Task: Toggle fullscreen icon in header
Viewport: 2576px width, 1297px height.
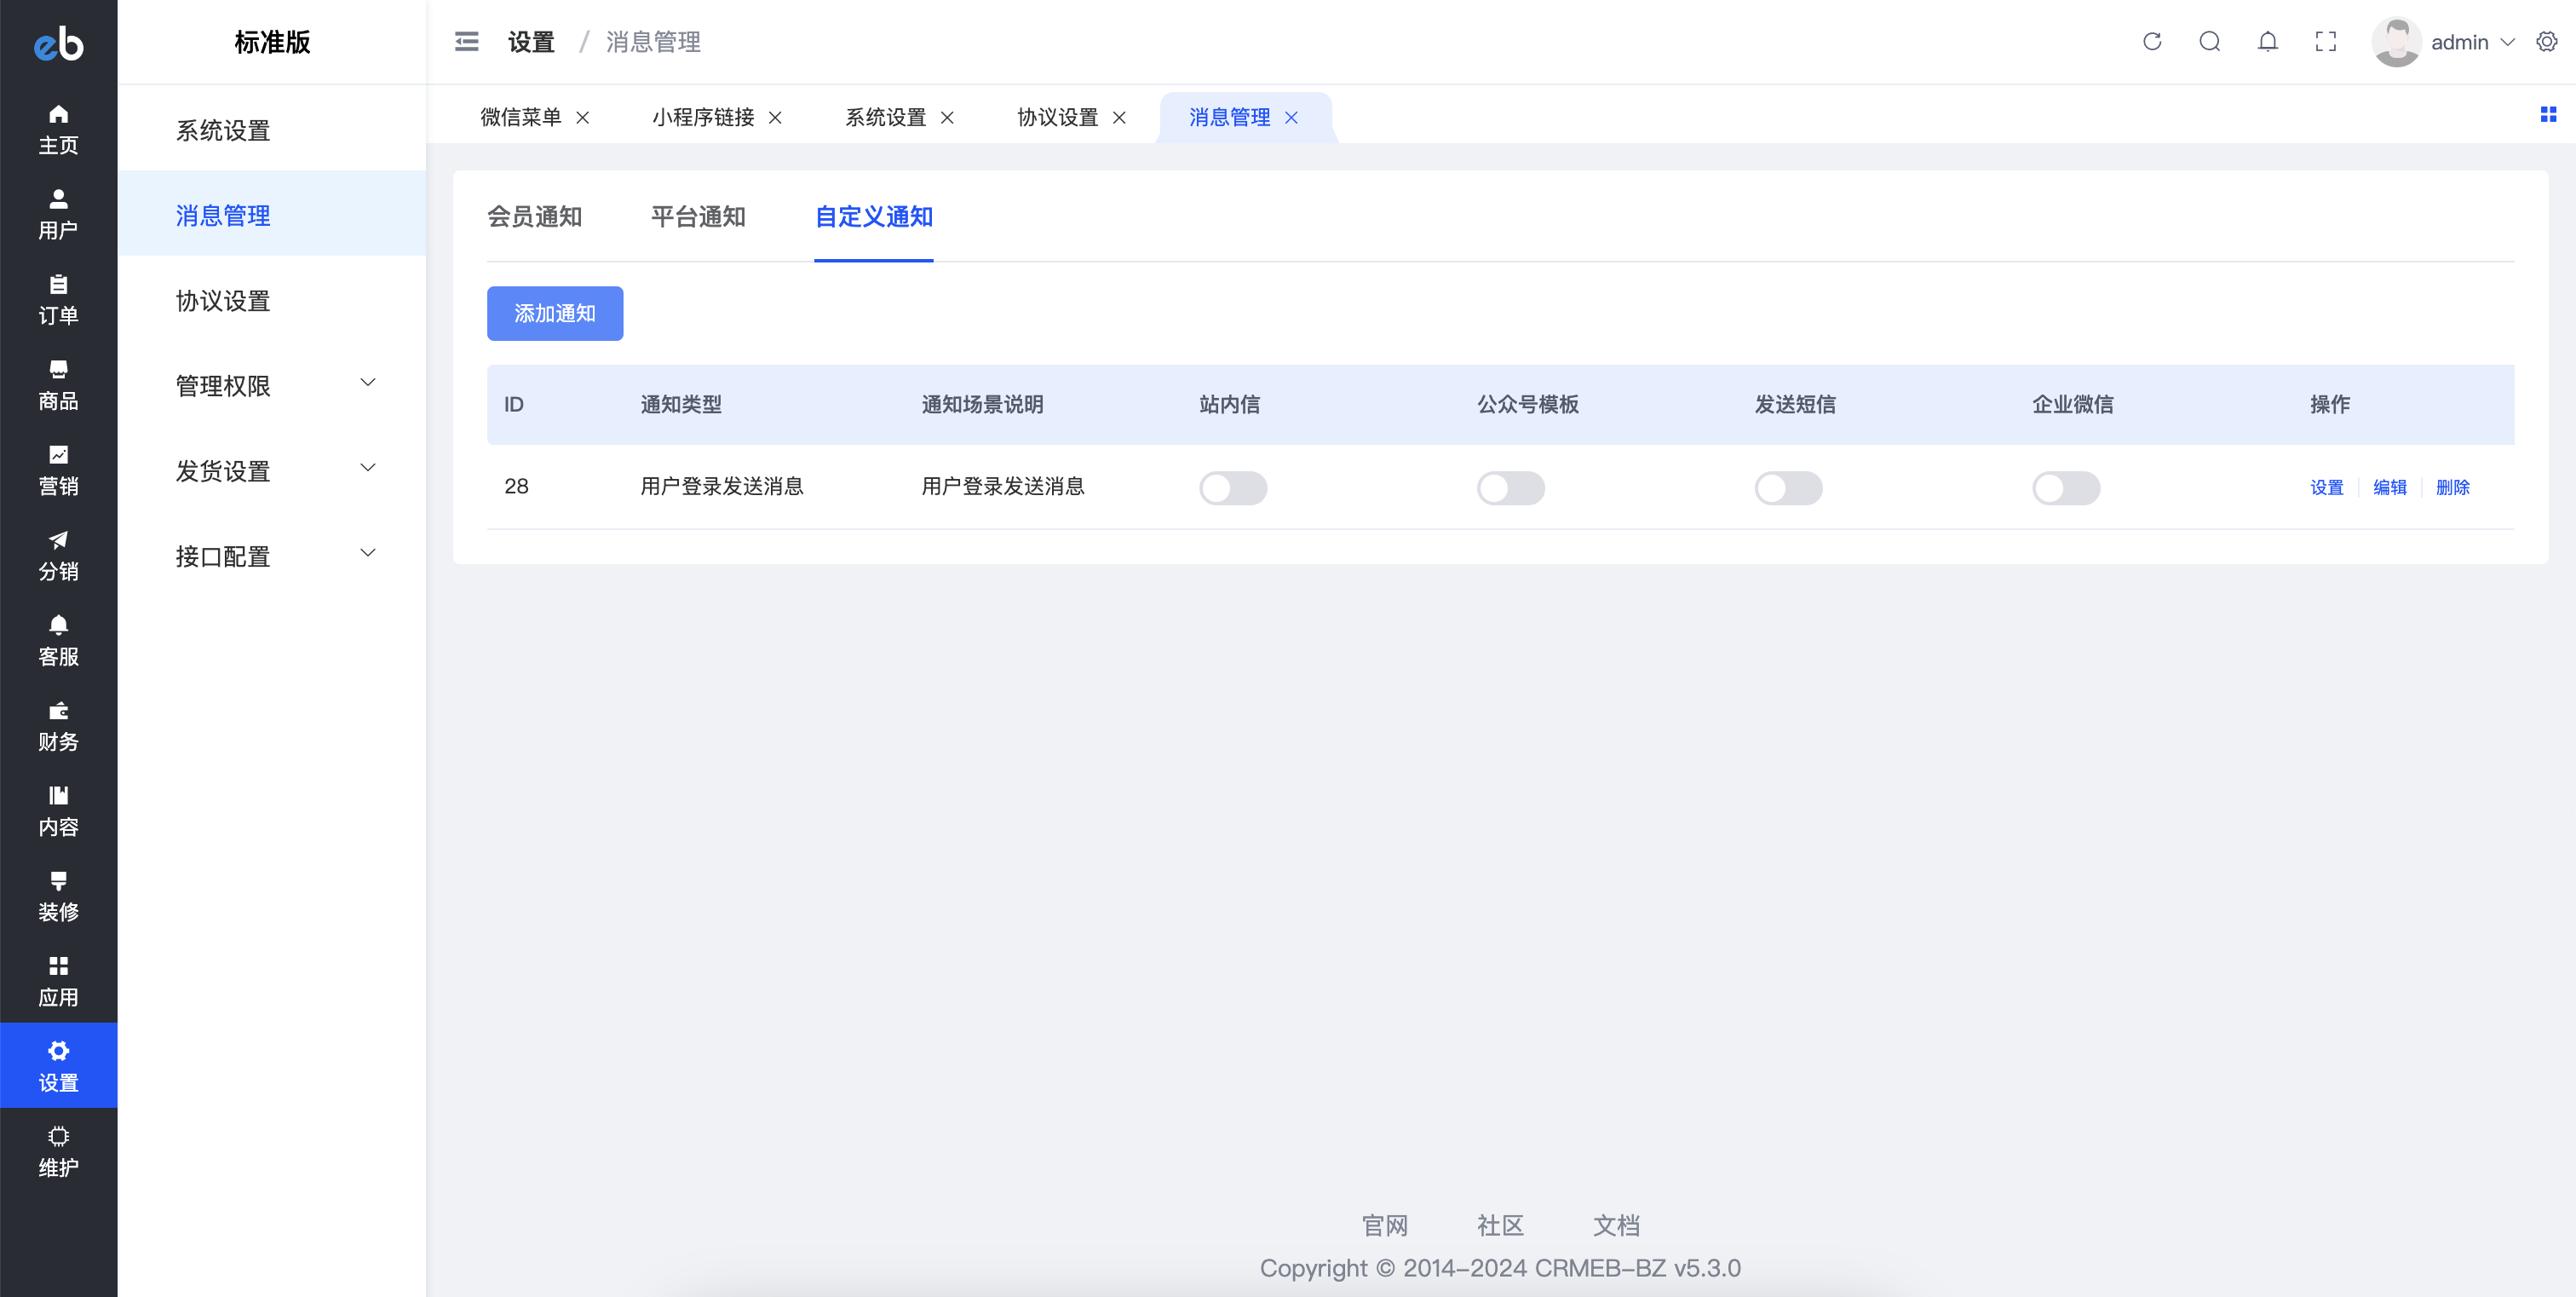Action: 2326,42
